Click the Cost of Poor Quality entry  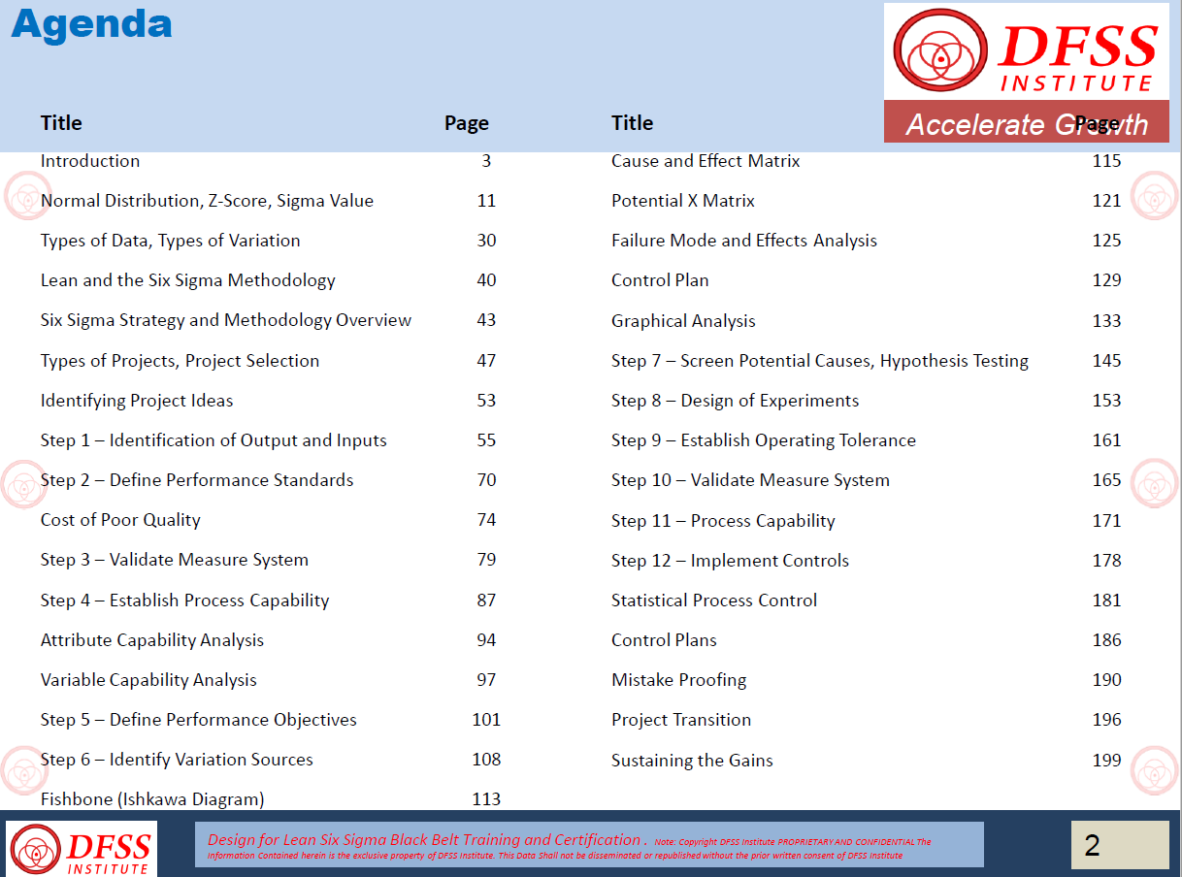120,520
